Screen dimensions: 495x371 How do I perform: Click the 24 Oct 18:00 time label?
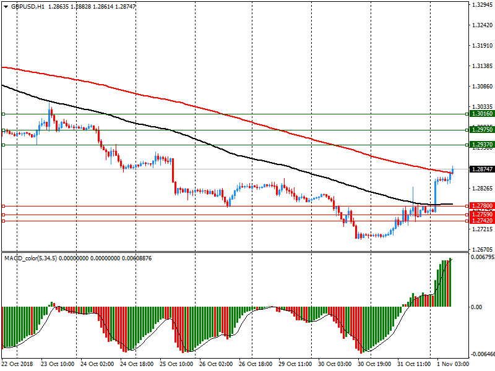tap(137, 364)
